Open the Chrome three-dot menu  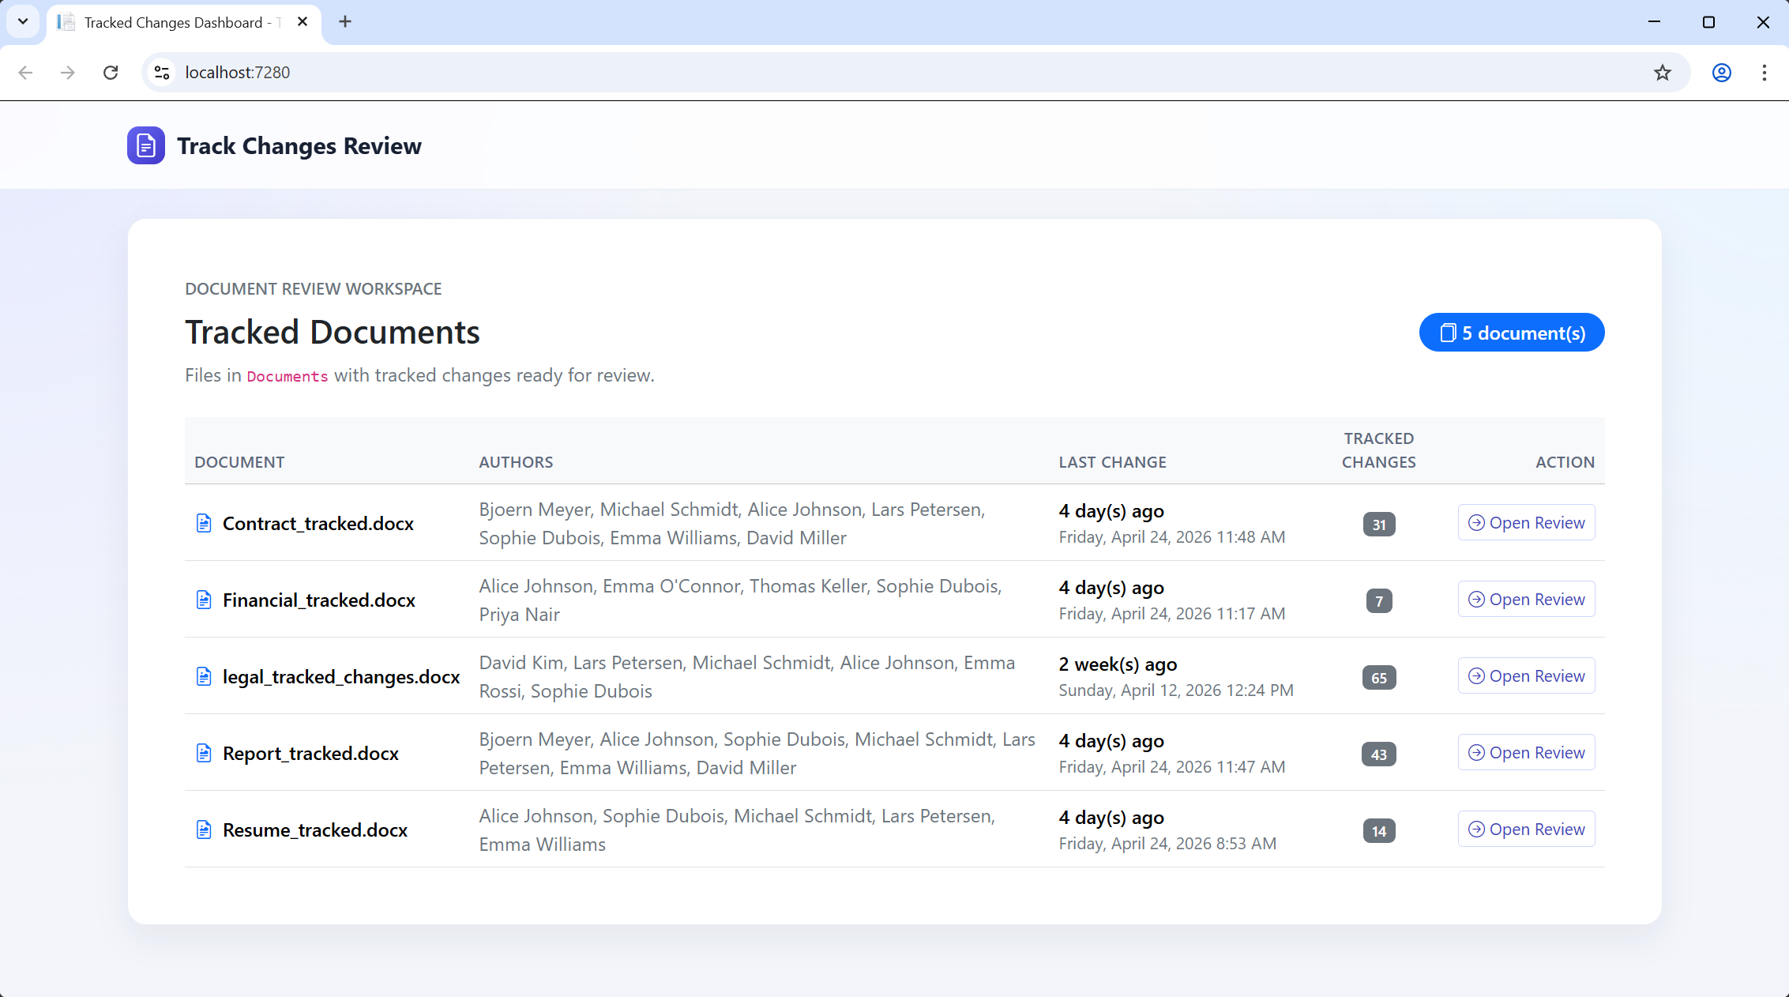tap(1764, 73)
